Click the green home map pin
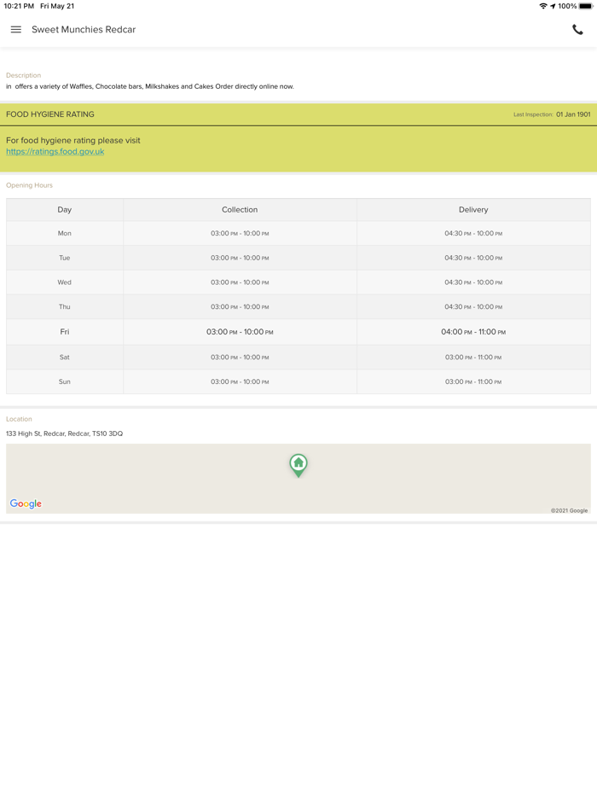 [298, 465]
